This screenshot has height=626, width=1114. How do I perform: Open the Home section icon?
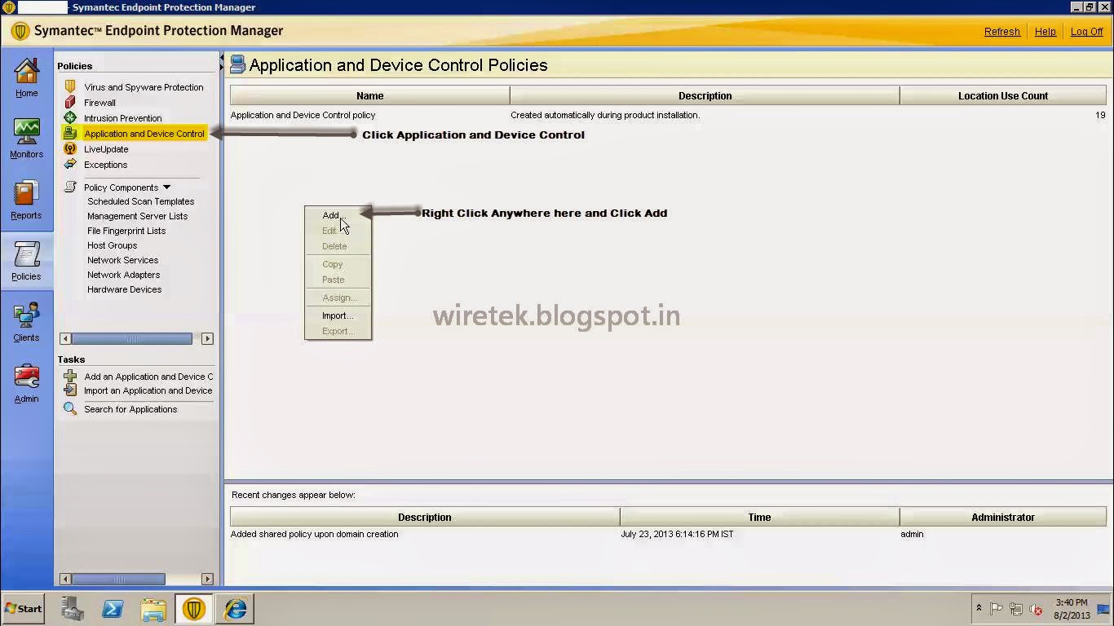point(26,72)
